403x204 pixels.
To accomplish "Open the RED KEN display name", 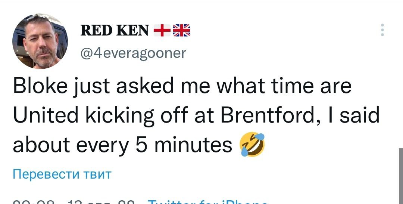I will coord(115,30).
